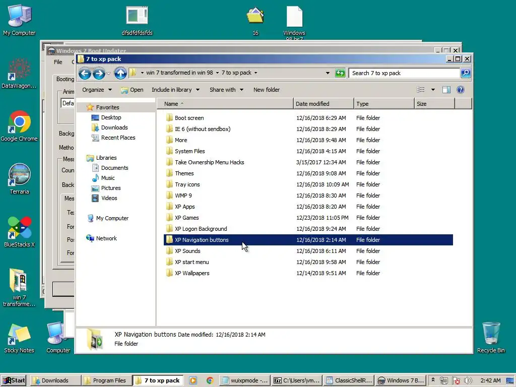Expand the 'win 7 transformed in win 98' breadcrumb arrow
Viewport: 516px width, 387px height.
tap(217, 73)
